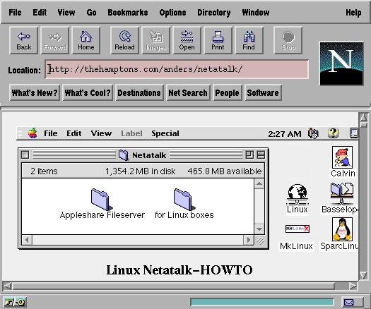This screenshot has height=309, width=371.
Task: Open the Options menu
Action: point(172,12)
